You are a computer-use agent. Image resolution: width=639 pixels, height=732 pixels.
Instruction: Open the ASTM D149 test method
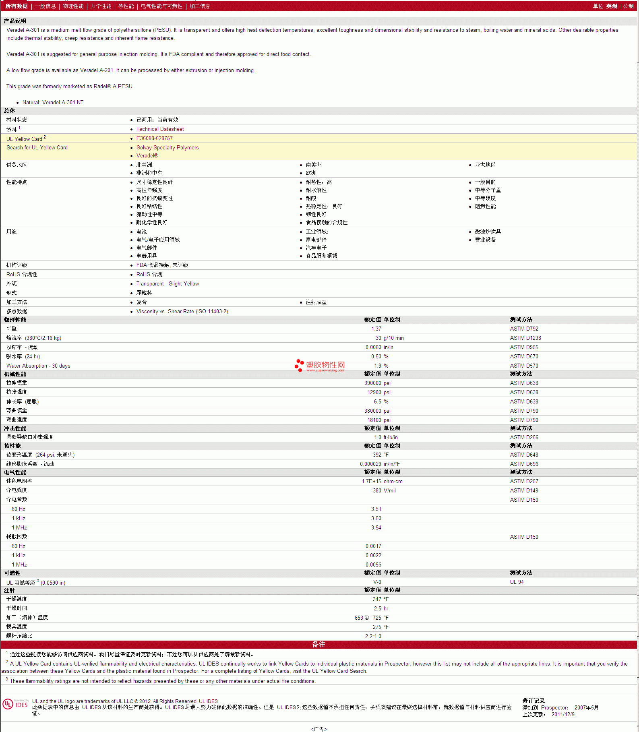tap(524, 490)
